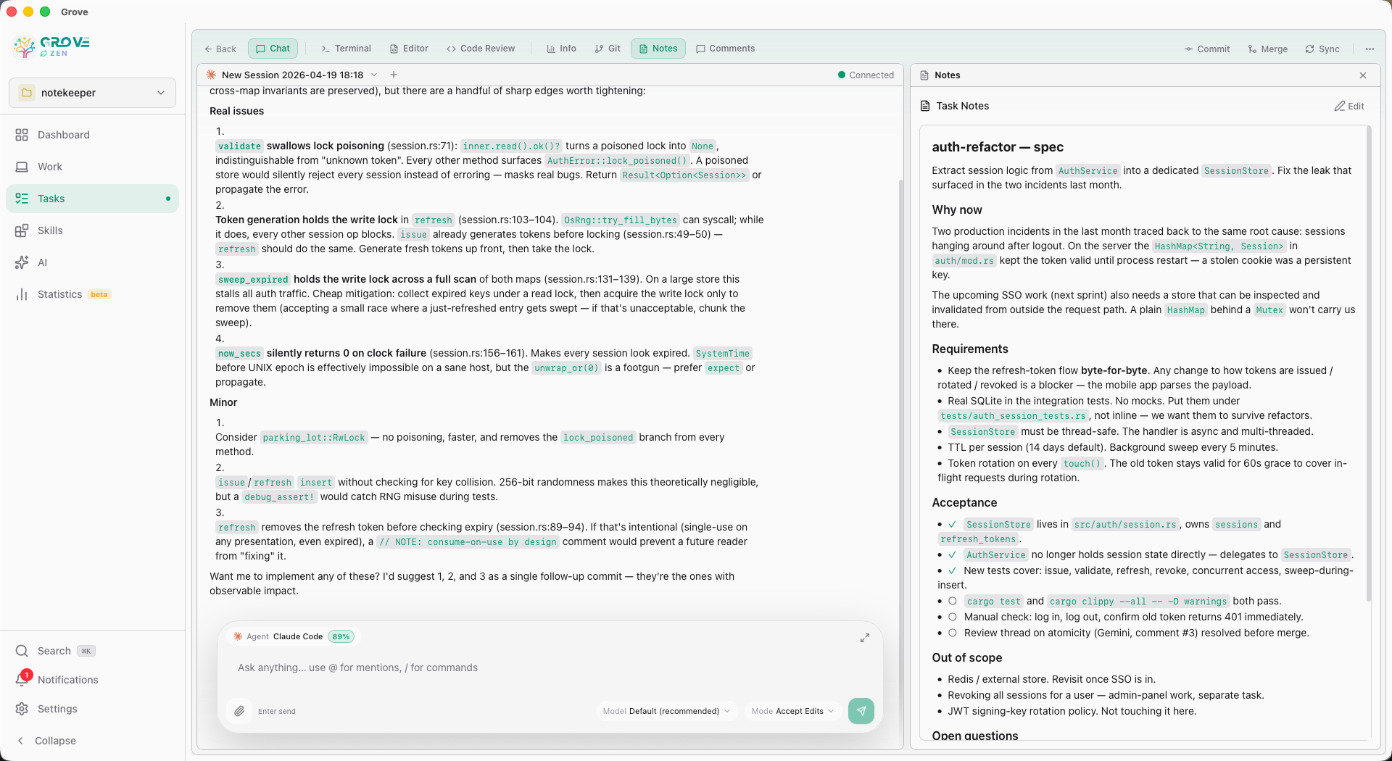
Task: Click the Notes panel header icon
Action: [924, 75]
